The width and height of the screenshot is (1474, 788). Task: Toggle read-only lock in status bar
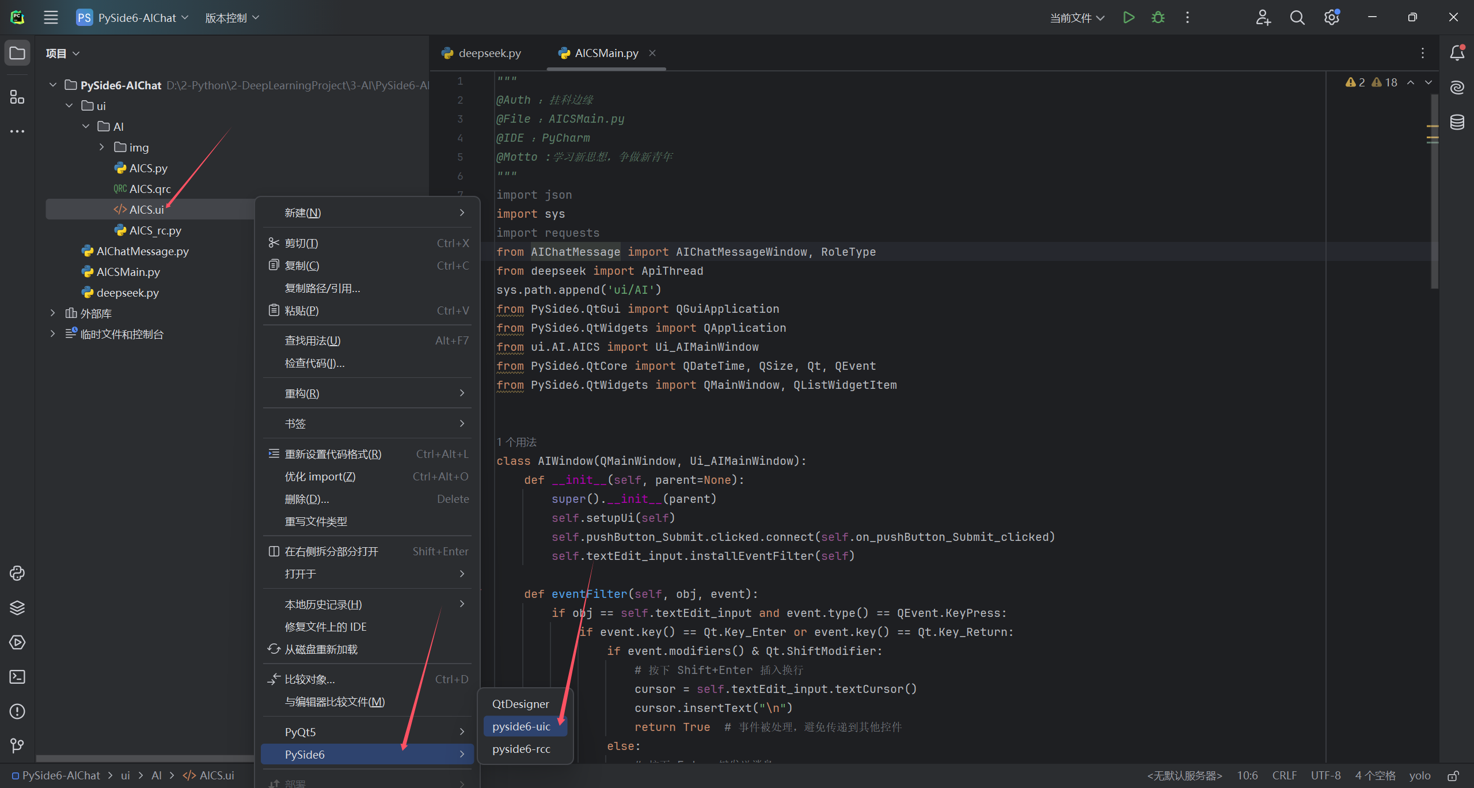point(1453,775)
